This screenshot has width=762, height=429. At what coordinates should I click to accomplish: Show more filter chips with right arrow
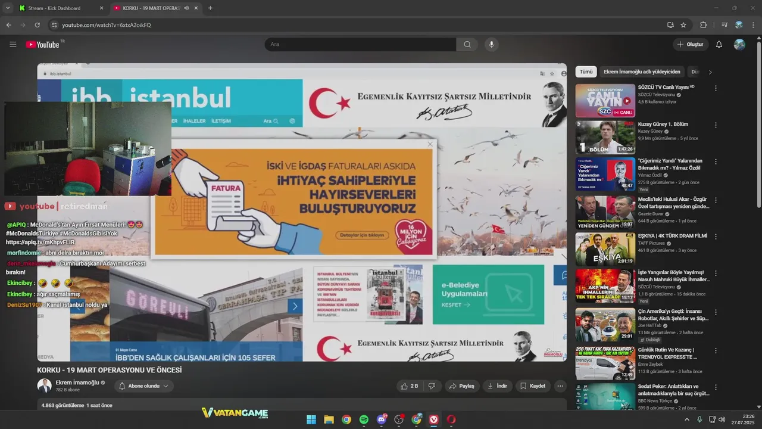710,72
